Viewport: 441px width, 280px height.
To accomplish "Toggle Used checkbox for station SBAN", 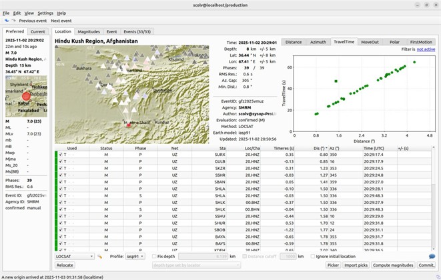I will tap(61, 182).
